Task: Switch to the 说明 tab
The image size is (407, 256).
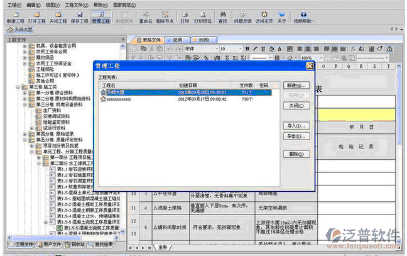Action: (x=176, y=40)
